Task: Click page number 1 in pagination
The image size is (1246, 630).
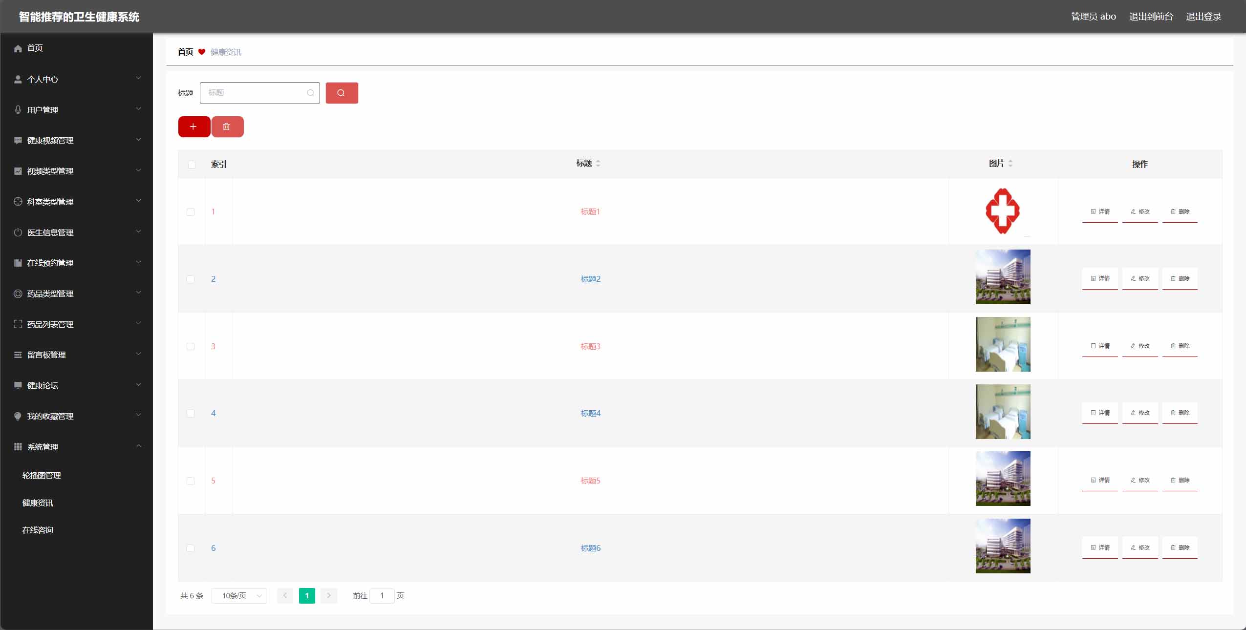Action: pyautogui.click(x=307, y=595)
